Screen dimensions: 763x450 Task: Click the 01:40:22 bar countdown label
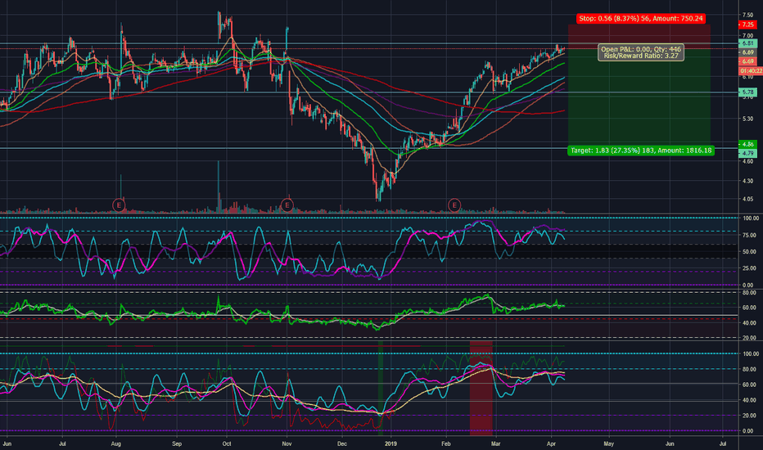[x=751, y=70]
